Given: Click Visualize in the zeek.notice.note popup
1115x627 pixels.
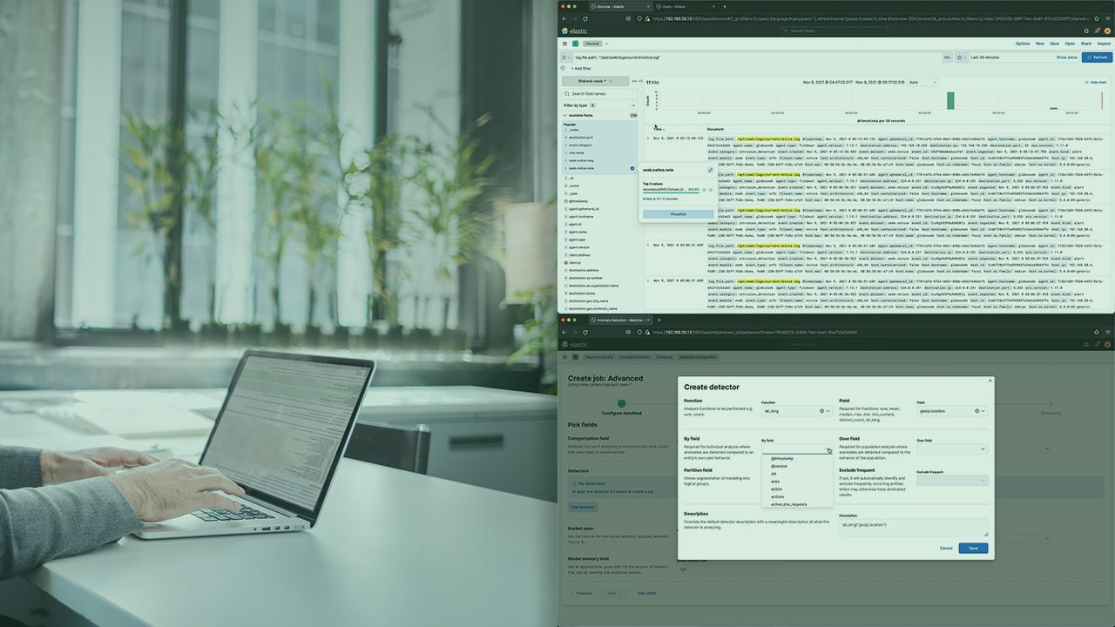Looking at the screenshot, I should pos(679,213).
